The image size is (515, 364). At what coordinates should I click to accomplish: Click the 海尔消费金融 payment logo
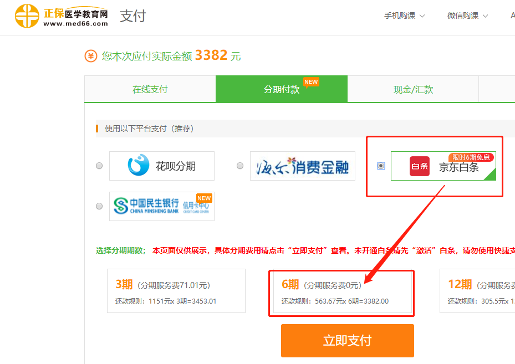point(303,166)
